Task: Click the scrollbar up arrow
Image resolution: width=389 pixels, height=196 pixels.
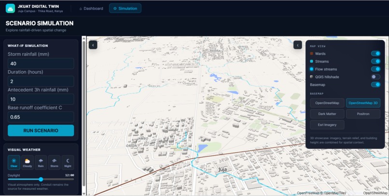Action: tap(84, 39)
